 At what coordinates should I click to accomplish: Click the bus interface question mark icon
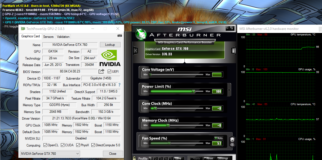pyautogui.click(x=119, y=85)
